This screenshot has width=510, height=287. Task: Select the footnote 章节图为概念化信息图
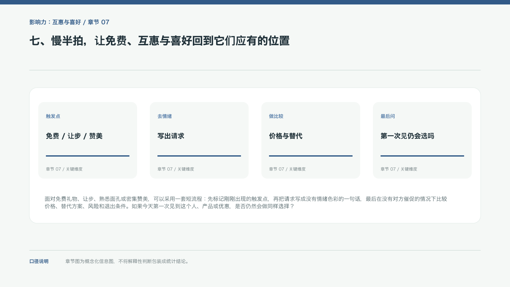127,261
